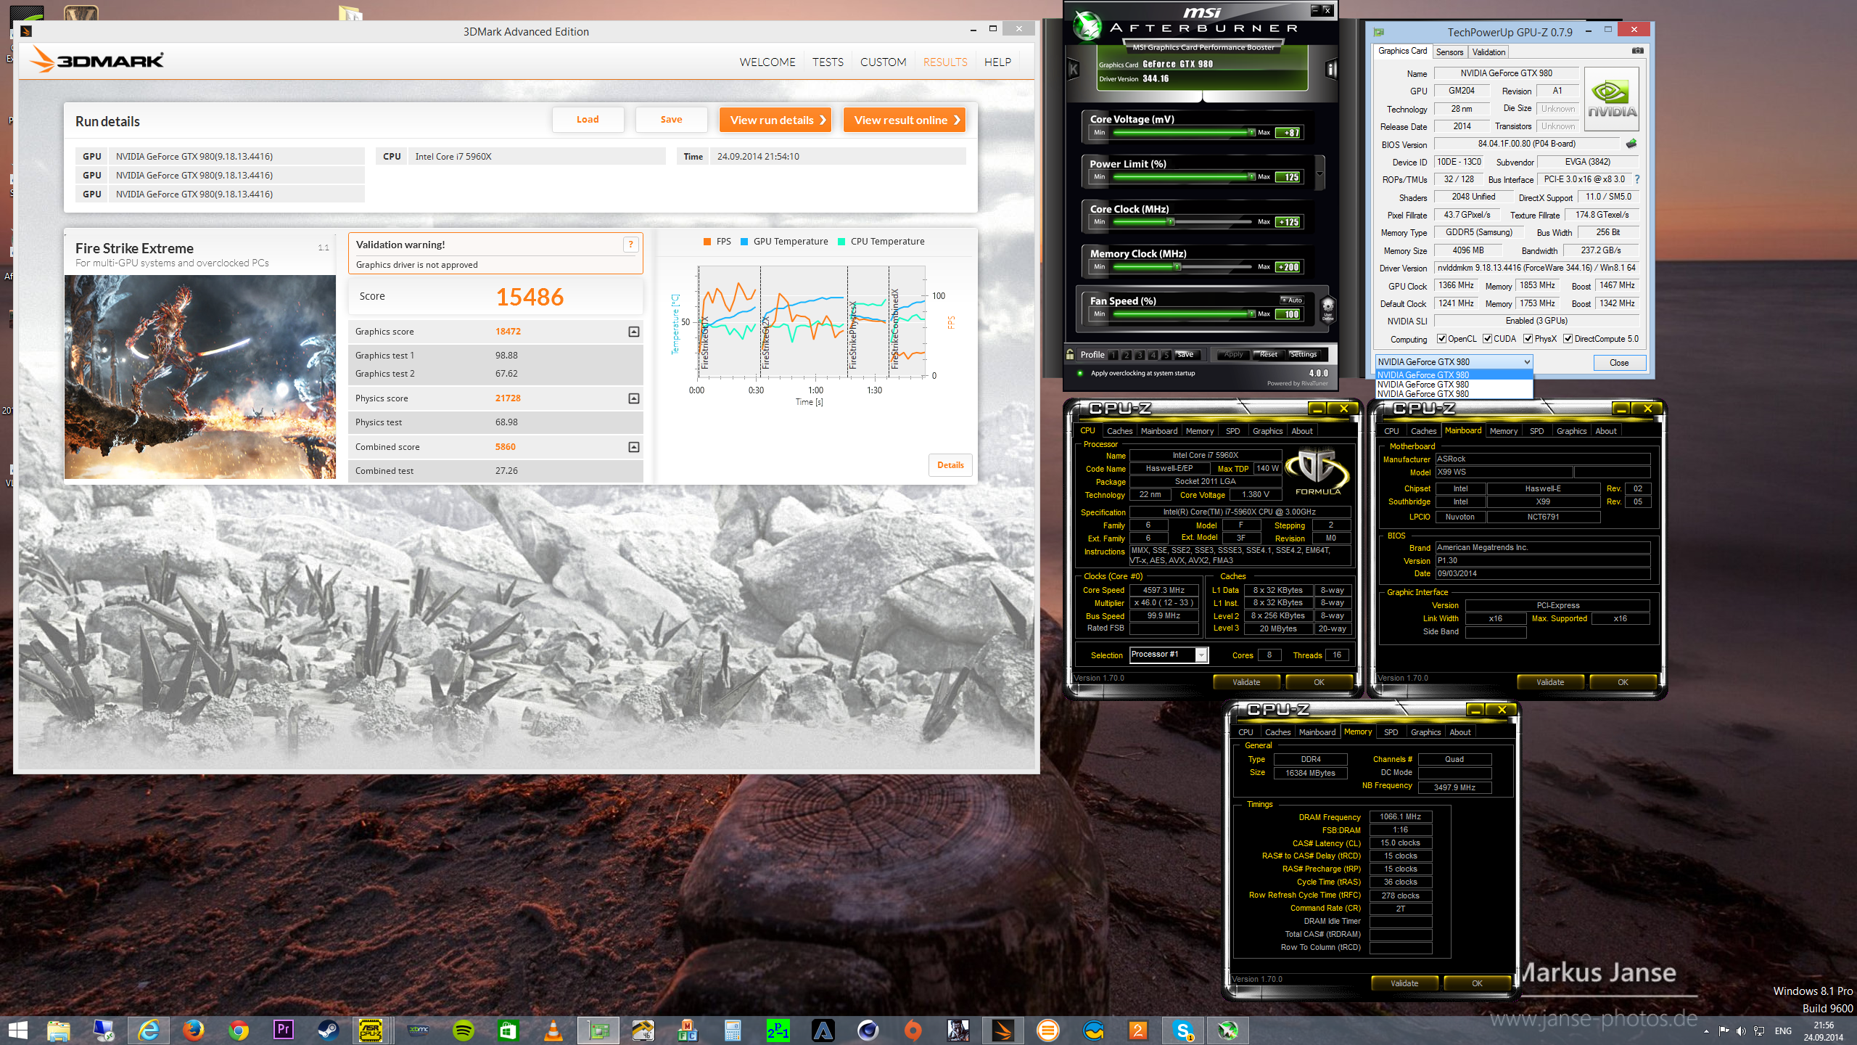
Task: Select profile slot 1 in Afterburner
Action: (x=1113, y=355)
